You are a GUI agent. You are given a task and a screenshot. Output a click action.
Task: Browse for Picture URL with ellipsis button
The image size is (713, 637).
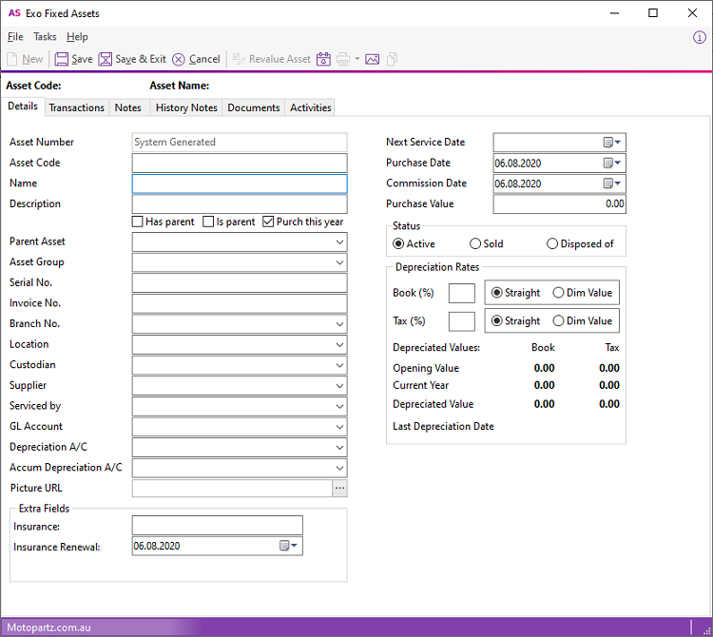[x=339, y=488]
